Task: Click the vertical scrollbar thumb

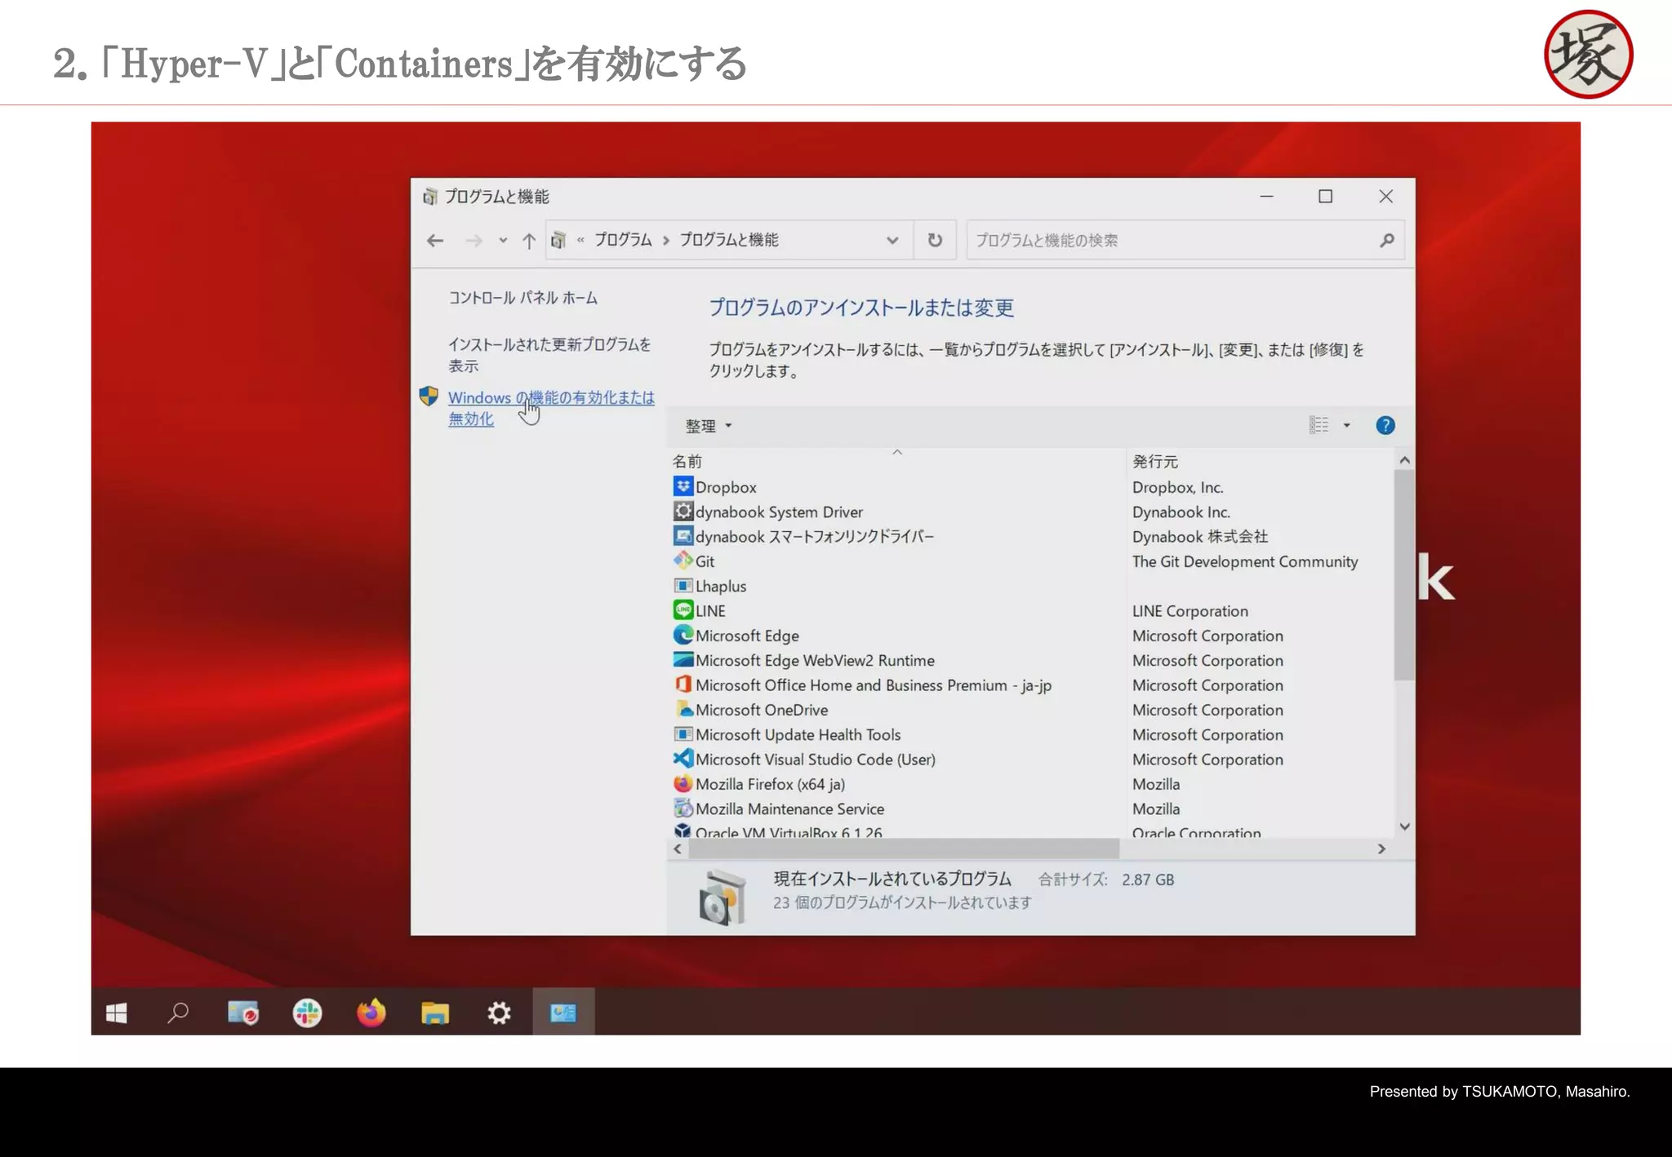Action: (x=1404, y=575)
